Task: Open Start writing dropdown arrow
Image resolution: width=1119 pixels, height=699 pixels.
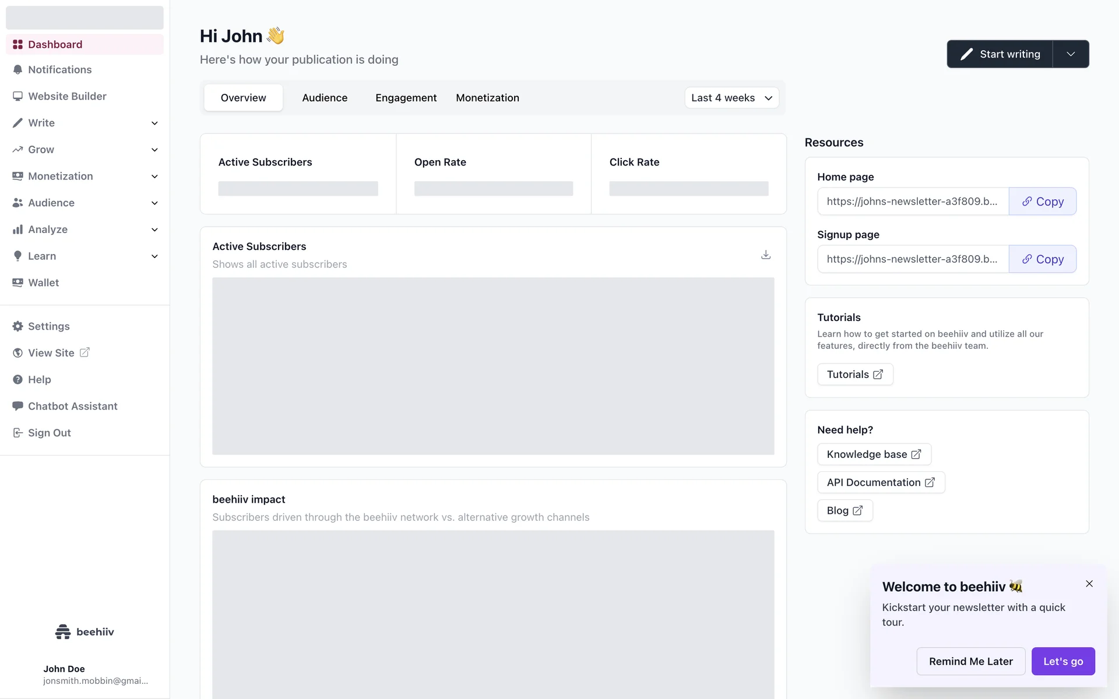Action: click(x=1071, y=54)
